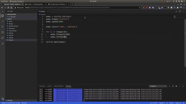Click the 'Layout: us' status item
This screenshot has width=186, height=104.
point(178,103)
